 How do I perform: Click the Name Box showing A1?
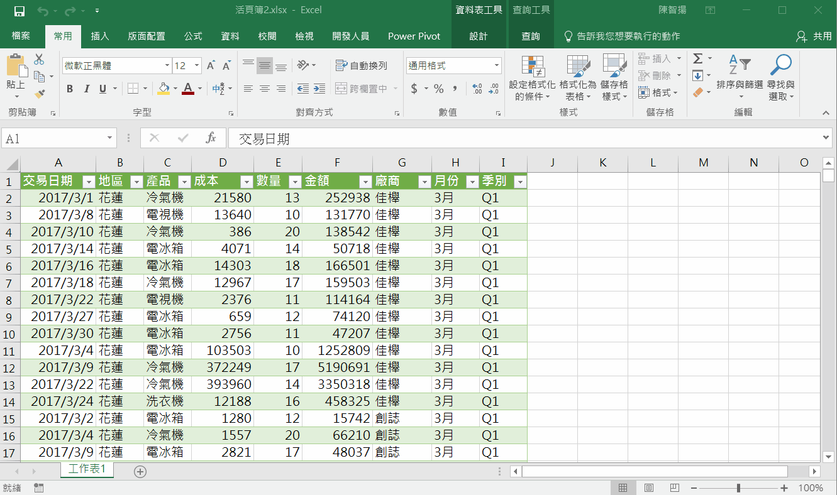(x=53, y=139)
